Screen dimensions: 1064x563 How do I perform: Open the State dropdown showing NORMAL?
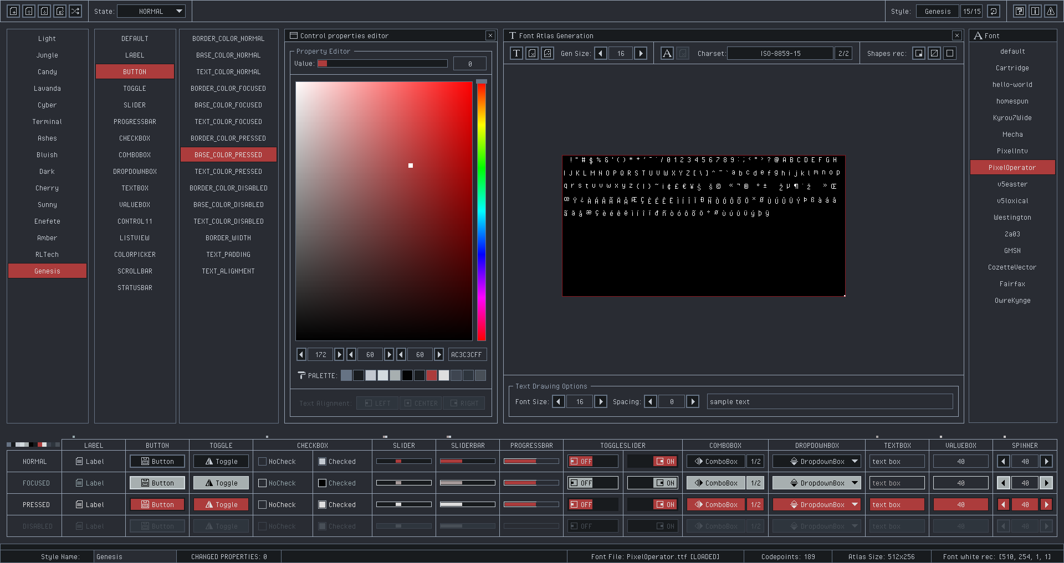[x=151, y=11]
